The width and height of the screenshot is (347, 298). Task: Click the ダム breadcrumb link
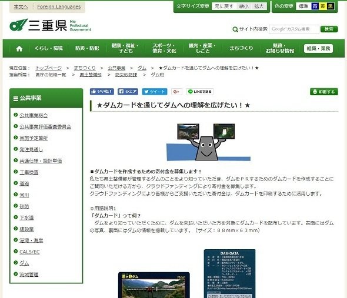pos(142,68)
